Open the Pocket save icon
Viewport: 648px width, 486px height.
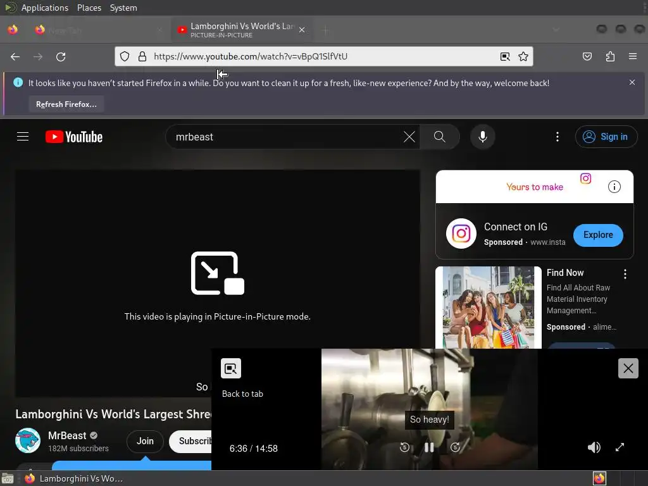point(587,56)
